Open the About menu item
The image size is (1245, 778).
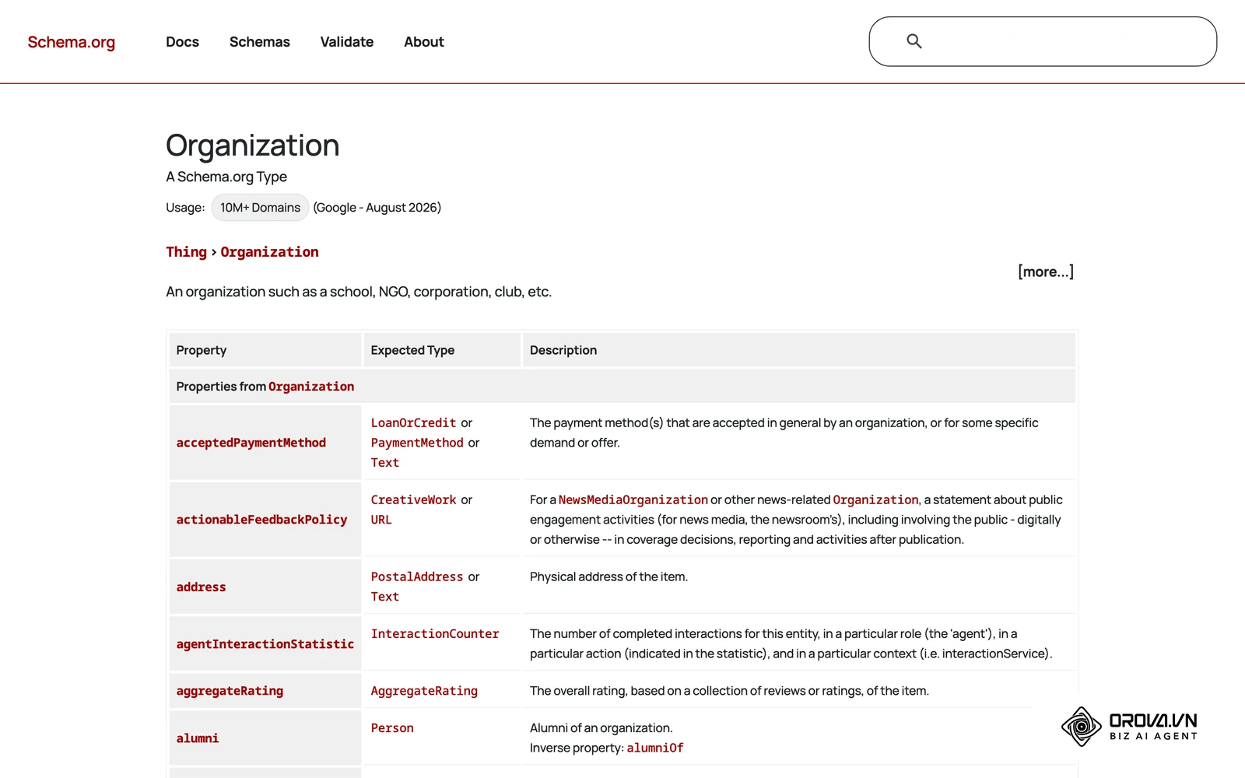tap(424, 42)
